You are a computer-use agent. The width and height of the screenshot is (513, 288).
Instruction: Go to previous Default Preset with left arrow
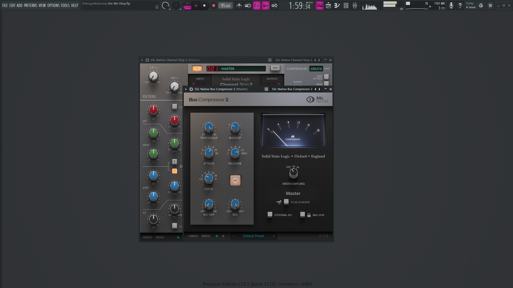pos(234,236)
